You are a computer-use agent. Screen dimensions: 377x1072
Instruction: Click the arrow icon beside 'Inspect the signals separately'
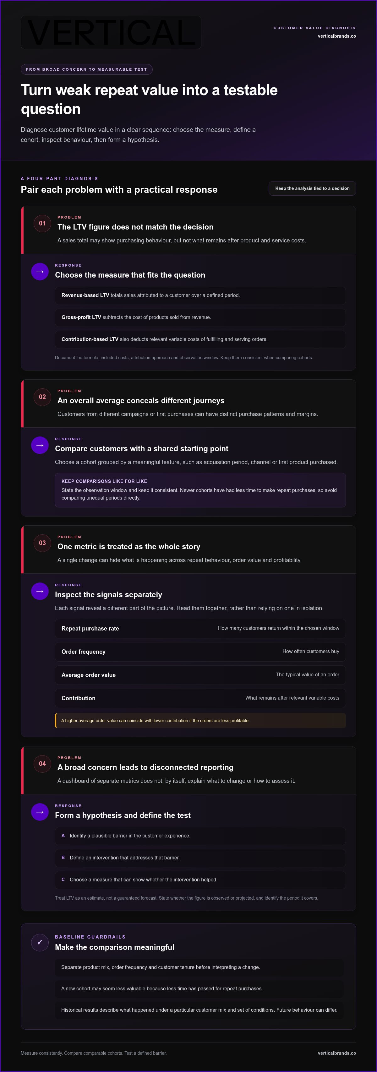[x=40, y=591]
